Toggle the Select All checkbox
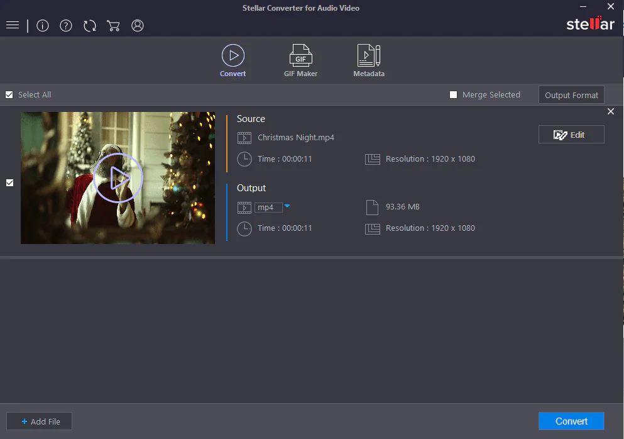Screen dimensions: 624x439 click(9, 95)
